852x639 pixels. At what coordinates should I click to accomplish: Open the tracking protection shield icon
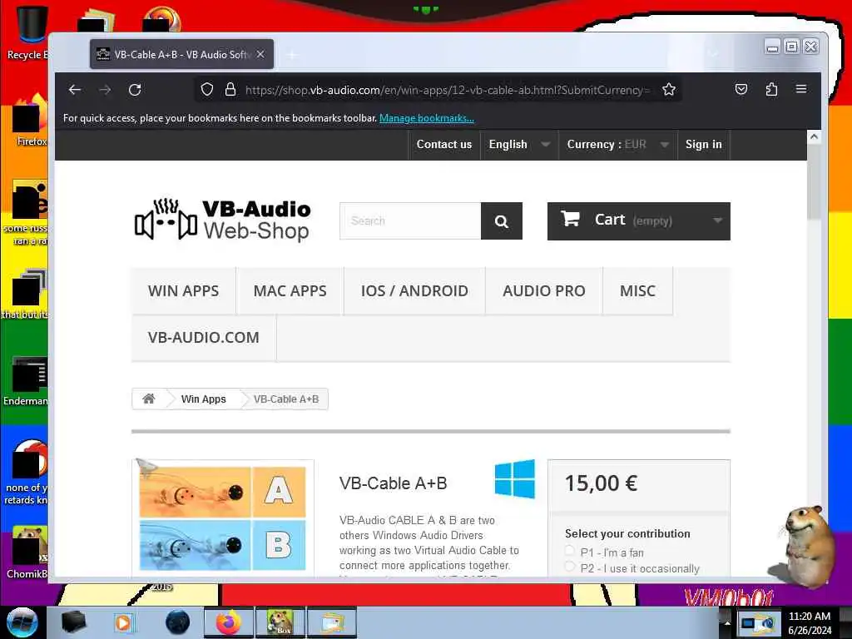(x=207, y=89)
